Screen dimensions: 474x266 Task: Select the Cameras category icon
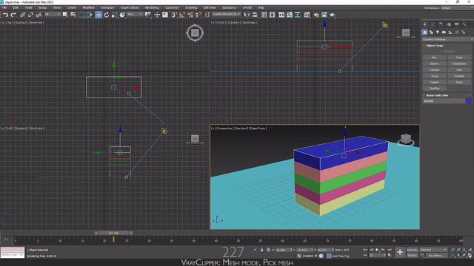[444, 33]
